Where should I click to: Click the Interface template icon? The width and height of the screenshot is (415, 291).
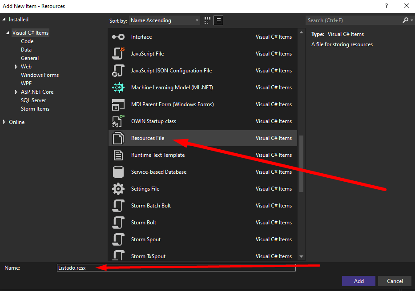(118, 37)
